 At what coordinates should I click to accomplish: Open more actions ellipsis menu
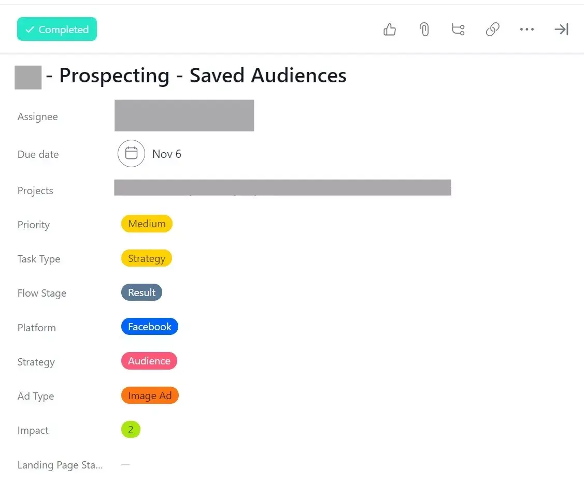pos(526,30)
